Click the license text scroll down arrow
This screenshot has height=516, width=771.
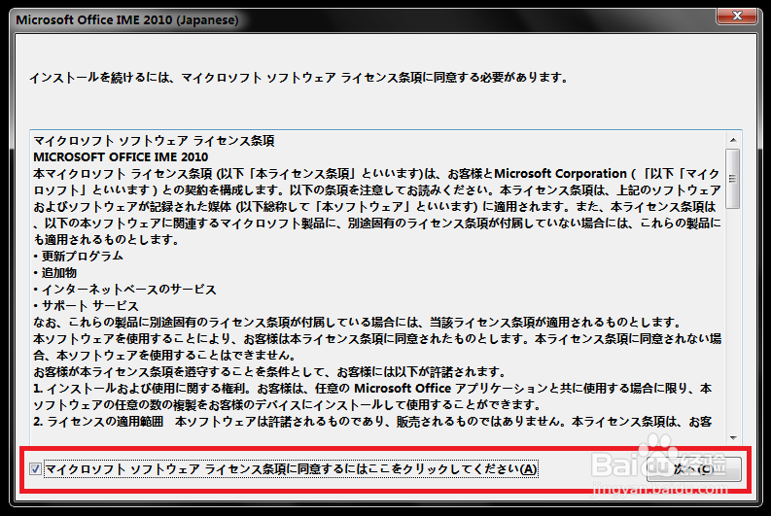coord(733,437)
